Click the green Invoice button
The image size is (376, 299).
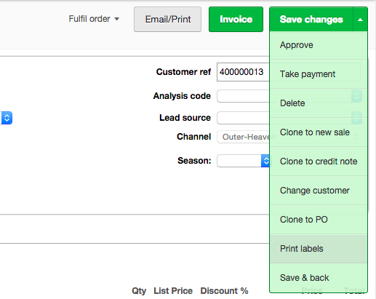236,19
